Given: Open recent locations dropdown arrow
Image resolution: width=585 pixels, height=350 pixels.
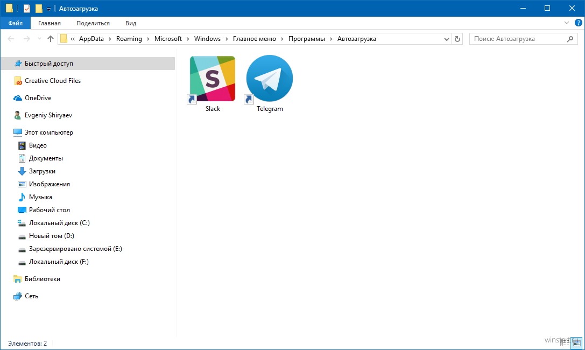Looking at the screenshot, I should 39,39.
